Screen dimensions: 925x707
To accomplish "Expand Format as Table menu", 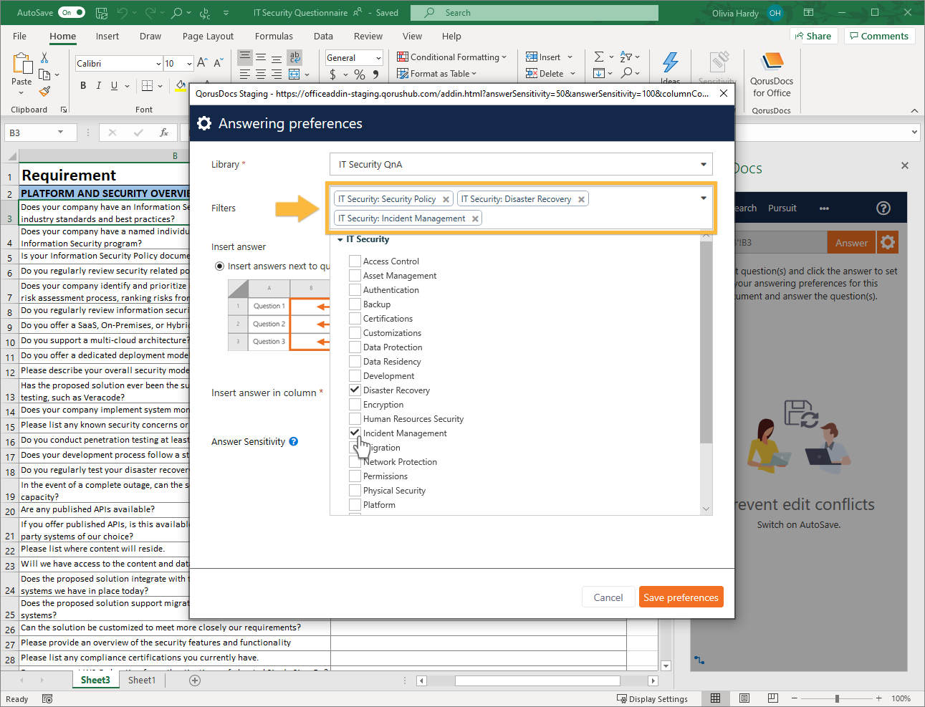I will point(436,74).
